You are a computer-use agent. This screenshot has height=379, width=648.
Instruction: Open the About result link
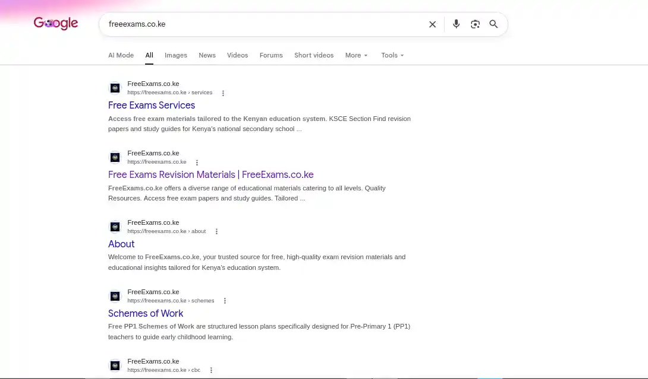tap(121, 244)
